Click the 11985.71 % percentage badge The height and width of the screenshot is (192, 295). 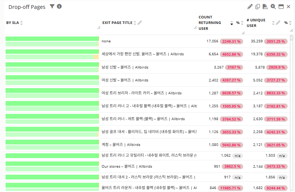231,188
